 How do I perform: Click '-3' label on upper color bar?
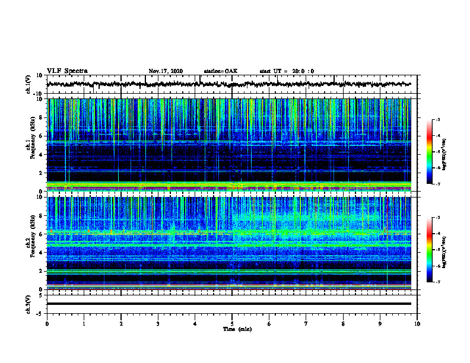coord(438,120)
